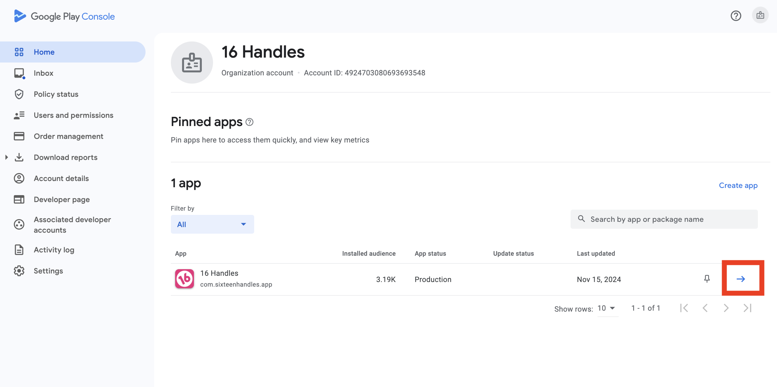The width and height of the screenshot is (777, 387).
Task: Open the help question mark icon
Action: 736,16
